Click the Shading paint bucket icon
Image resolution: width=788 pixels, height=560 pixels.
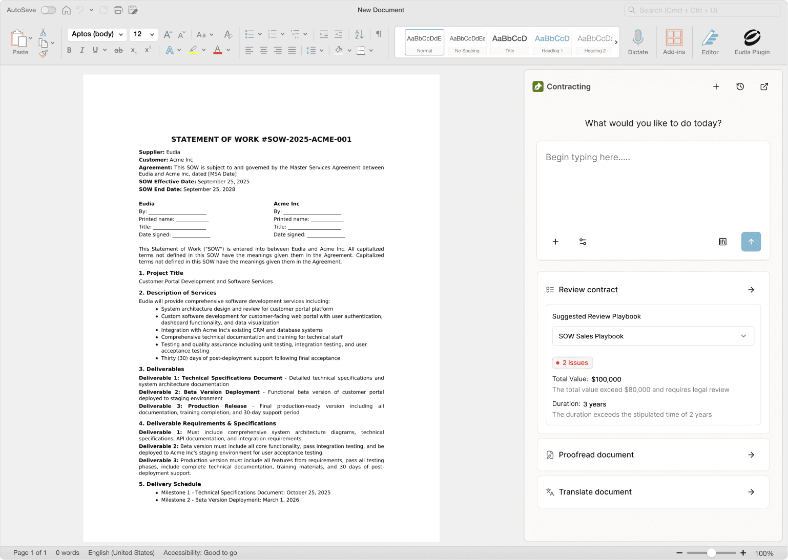click(339, 50)
